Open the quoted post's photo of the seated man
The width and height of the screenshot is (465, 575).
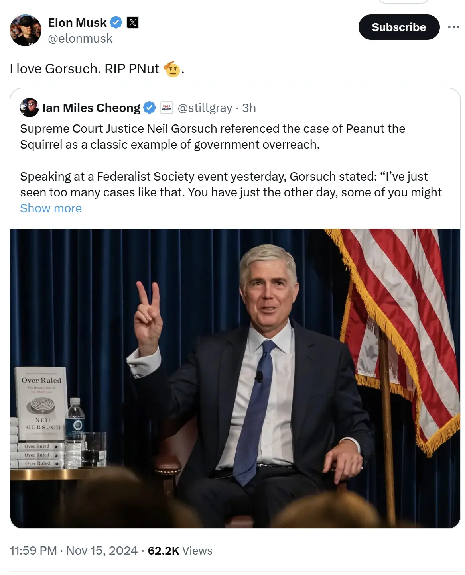(235, 378)
